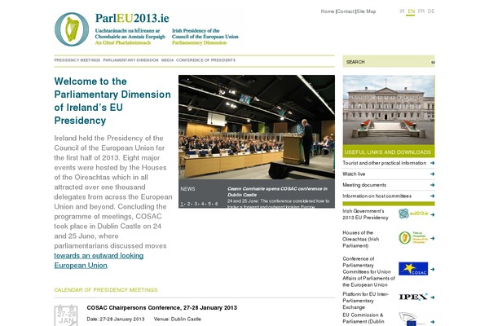Open the Meeting documents link
This screenshot has height=326, width=489.
pos(364,185)
